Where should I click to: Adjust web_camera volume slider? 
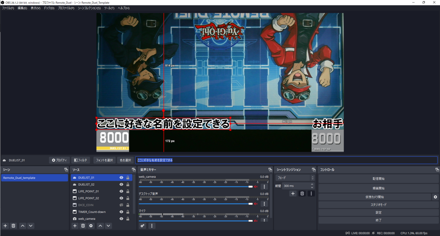(196, 187)
